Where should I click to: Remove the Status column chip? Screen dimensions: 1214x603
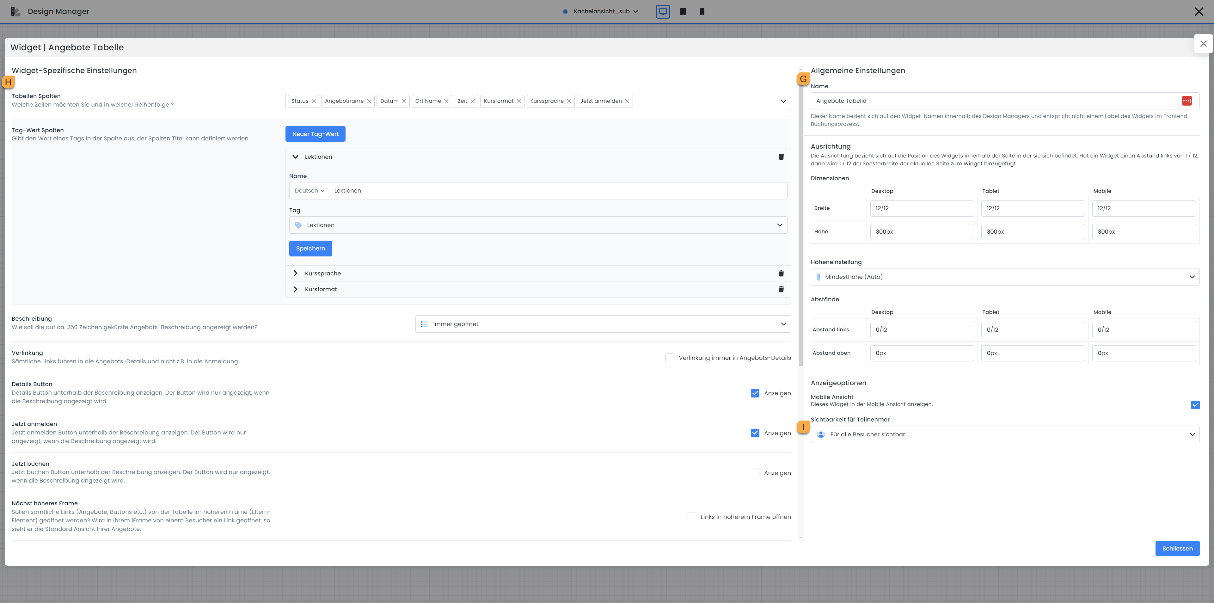point(314,102)
